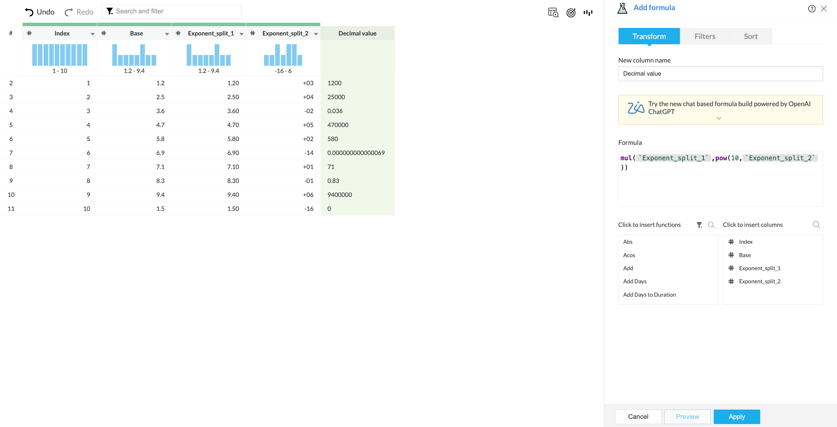The height and width of the screenshot is (427, 837).
Task: Open the Base column dropdown arrow
Action: click(x=167, y=34)
